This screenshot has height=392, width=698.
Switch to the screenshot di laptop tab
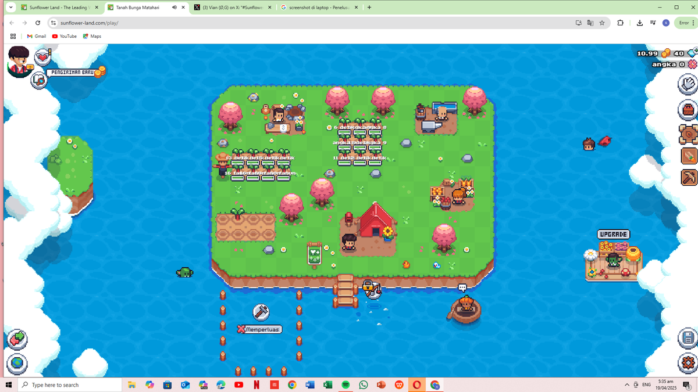click(x=319, y=8)
